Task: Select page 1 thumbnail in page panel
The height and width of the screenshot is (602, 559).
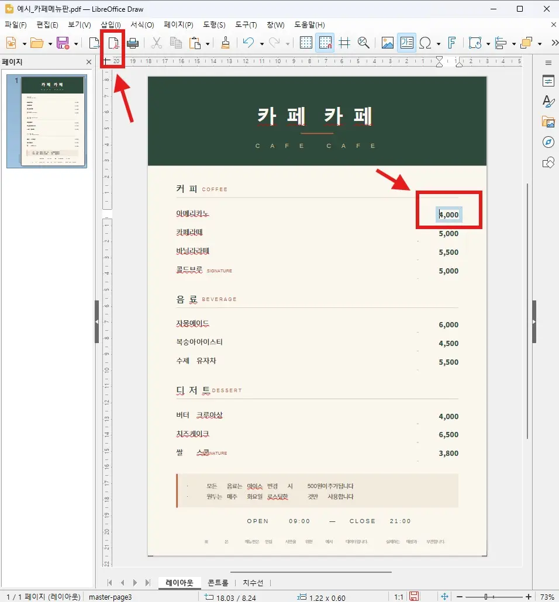Action: pyautogui.click(x=47, y=122)
